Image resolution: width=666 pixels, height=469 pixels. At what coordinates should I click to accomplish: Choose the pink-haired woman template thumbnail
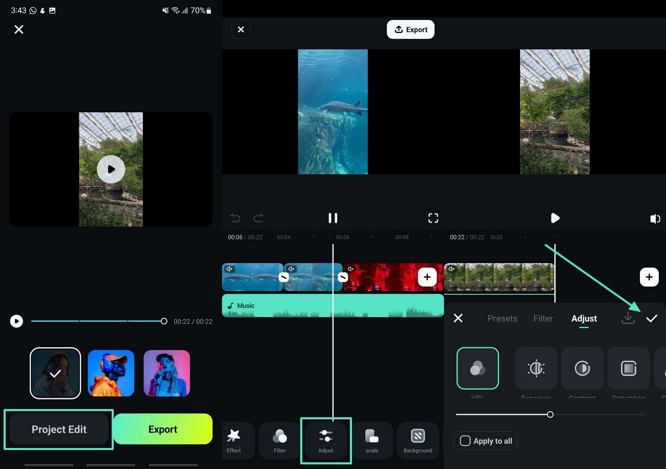167,373
